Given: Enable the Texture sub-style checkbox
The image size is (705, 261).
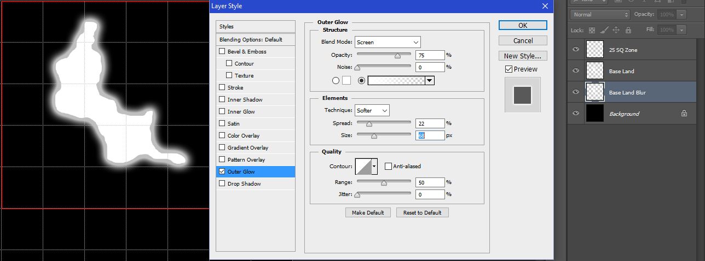Looking at the screenshot, I should 229,75.
